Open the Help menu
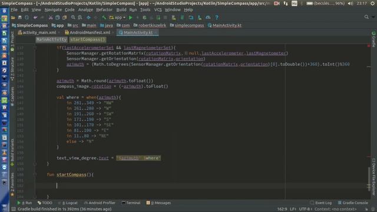 click(x=188, y=10)
